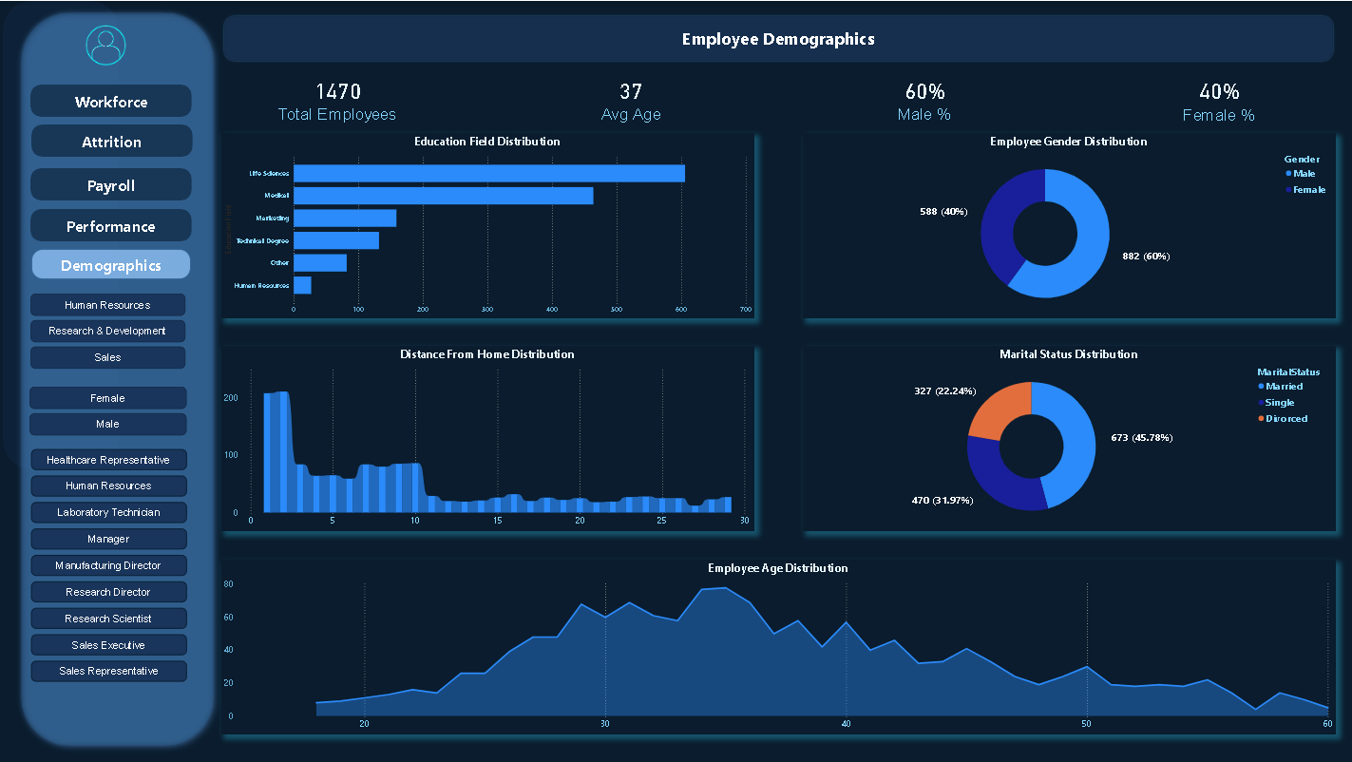Image resolution: width=1352 pixels, height=762 pixels.
Task: Click the Employee Gender Distribution chart title
Action: tap(1068, 142)
